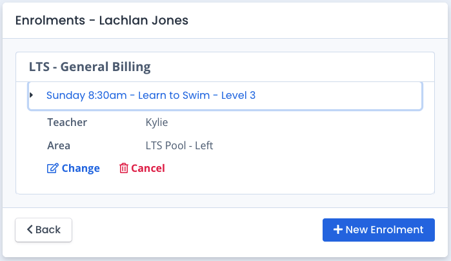The width and height of the screenshot is (451, 261).
Task: Expand the Sunday 8:30am class disclosure triangle
Action: coord(32,95)
